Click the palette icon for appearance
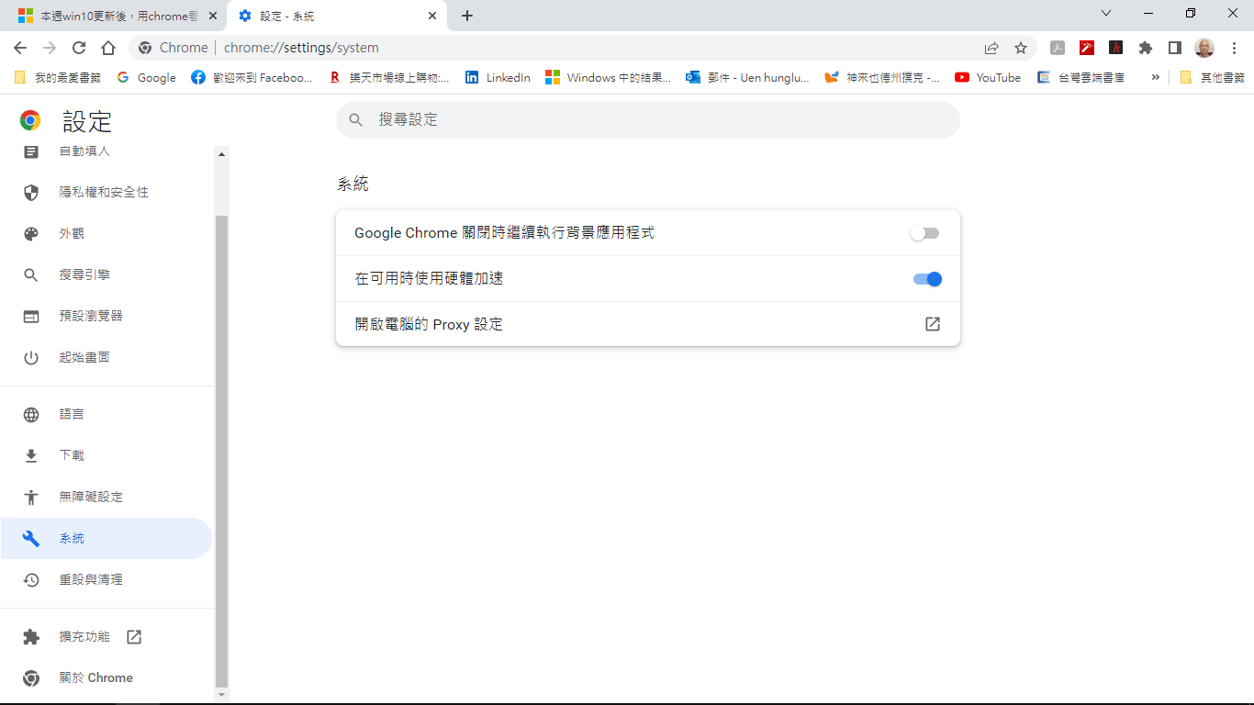Viewport: 1254px width, 705px height. [x=31, y=233]
